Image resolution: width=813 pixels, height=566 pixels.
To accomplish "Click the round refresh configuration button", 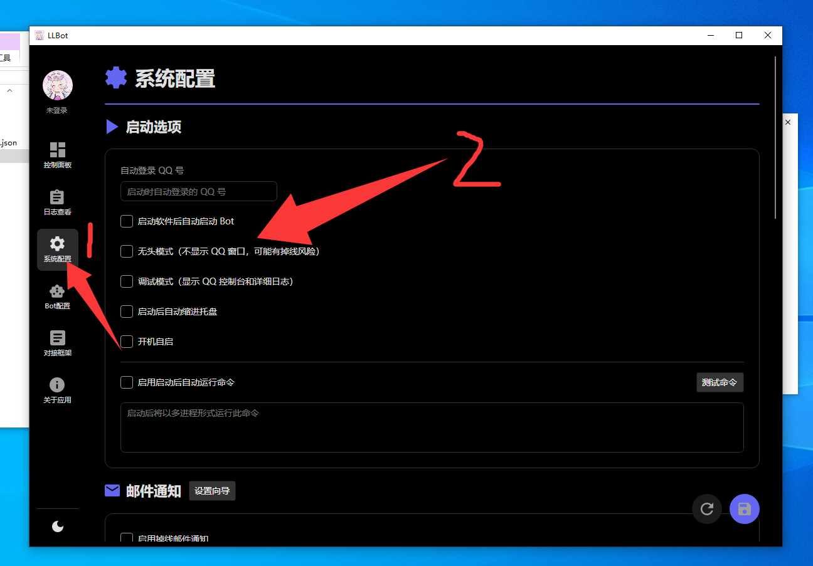I will [707, 509].
